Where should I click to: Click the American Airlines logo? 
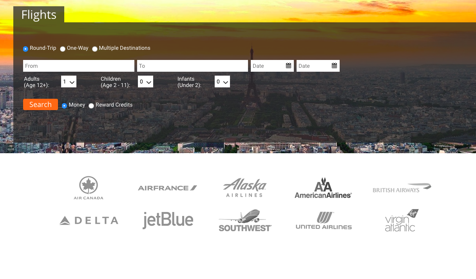(323, 188)
